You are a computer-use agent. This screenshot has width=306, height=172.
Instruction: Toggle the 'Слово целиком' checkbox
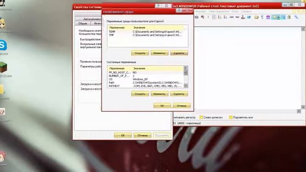pyautogui.click(x=201, y=118)
